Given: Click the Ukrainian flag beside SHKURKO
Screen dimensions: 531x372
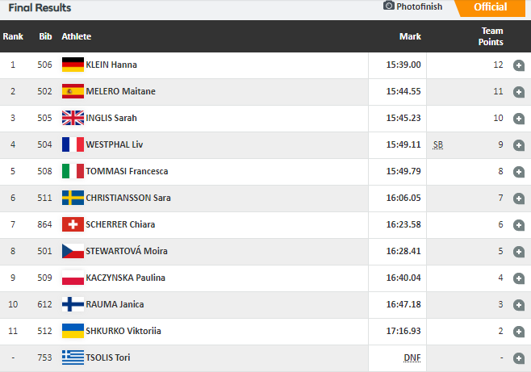Looking at the screenshot, I should pyautogui.click(x=73, y=331).
